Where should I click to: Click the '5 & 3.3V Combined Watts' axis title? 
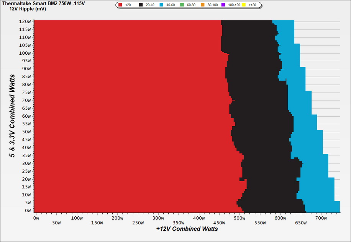pos(12,116)
